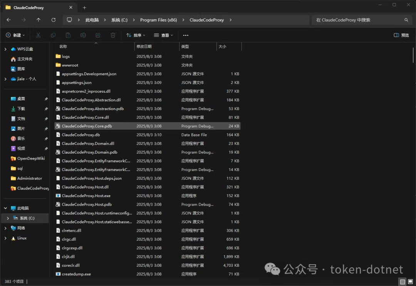Open the 新建 (New) dropdown
This screenshot has height=286, width=416.
[x=15, y=35]
